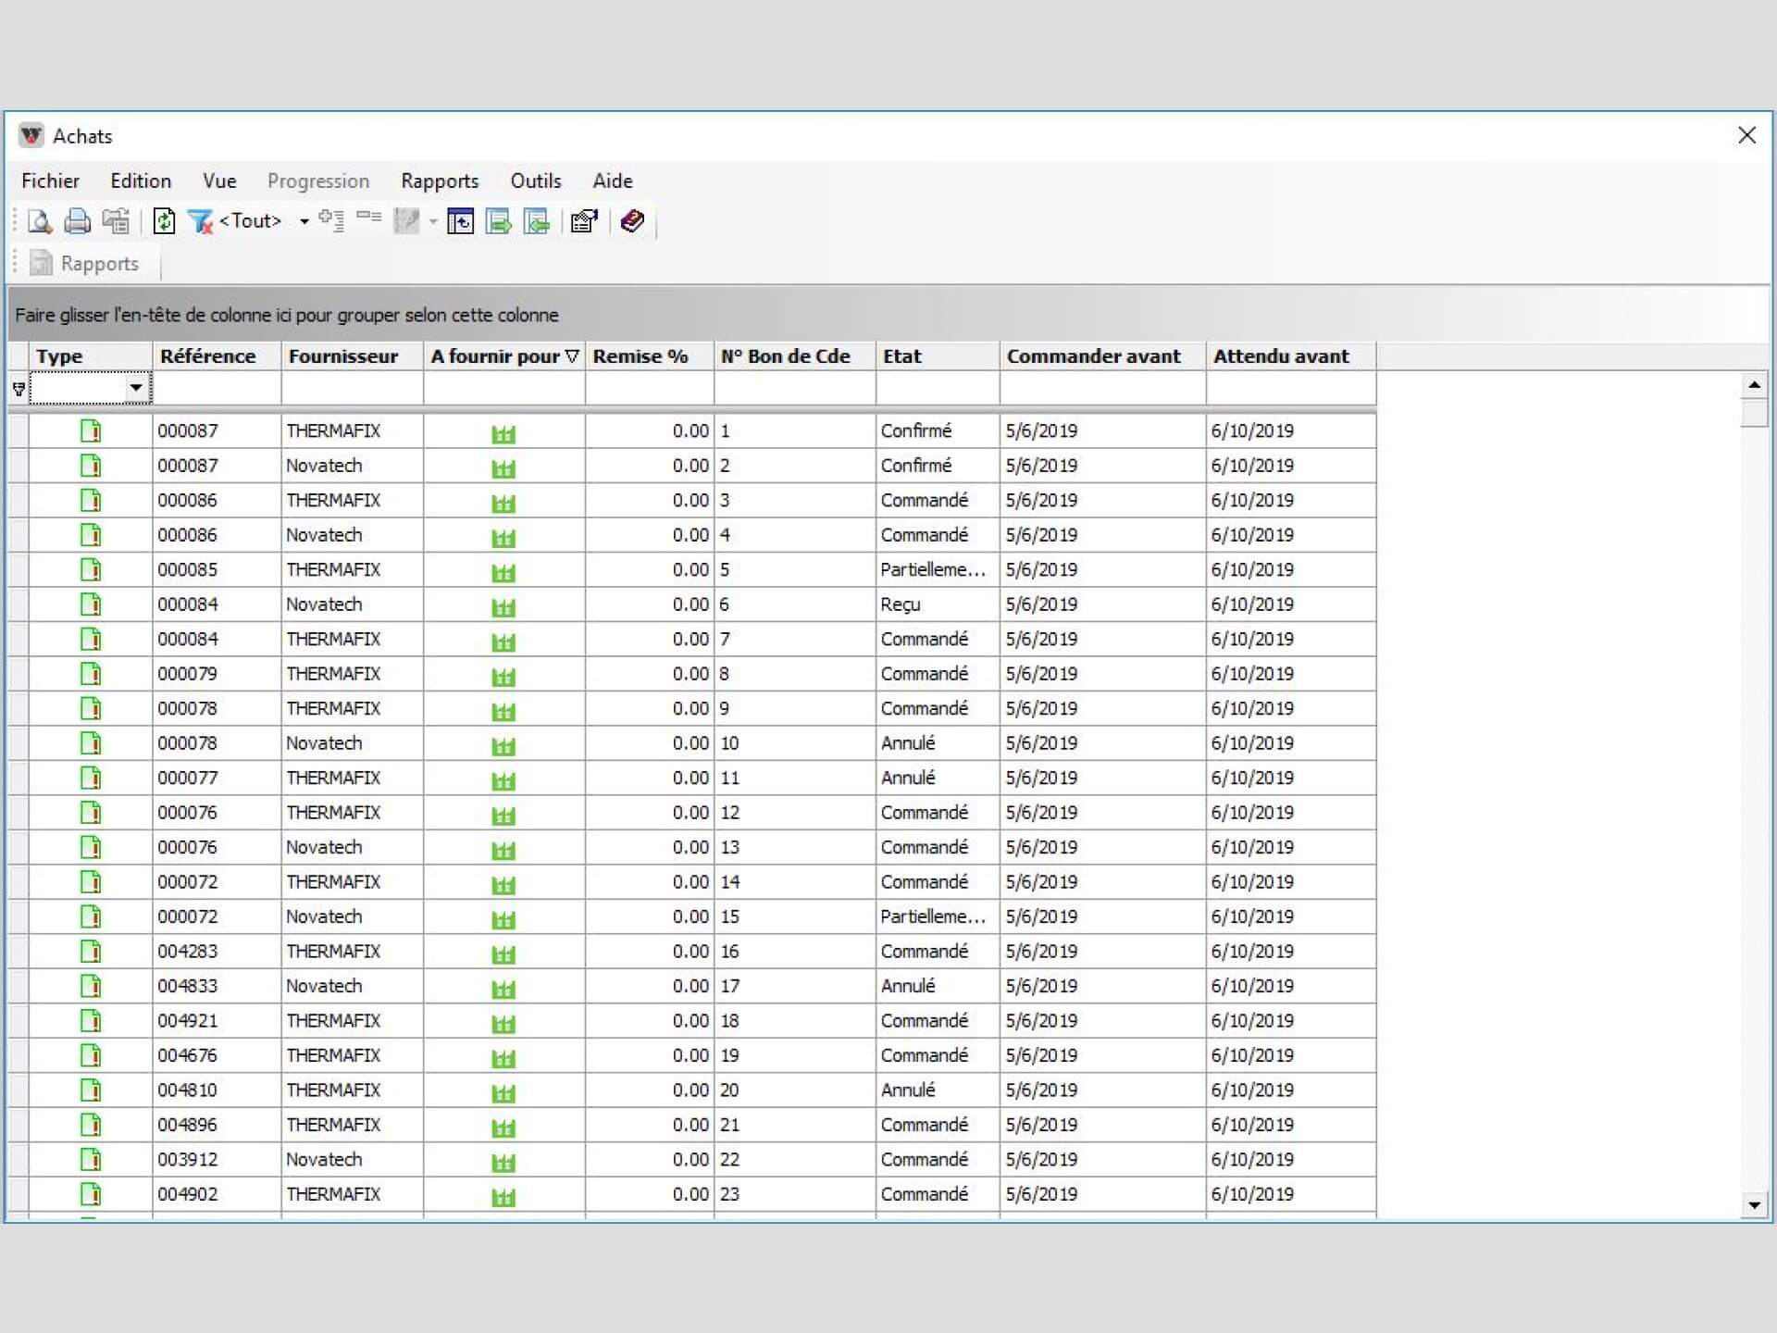Toggle sort on A fournir pour column
This screenshot has height=1333, width=1777.
(504, 356)
